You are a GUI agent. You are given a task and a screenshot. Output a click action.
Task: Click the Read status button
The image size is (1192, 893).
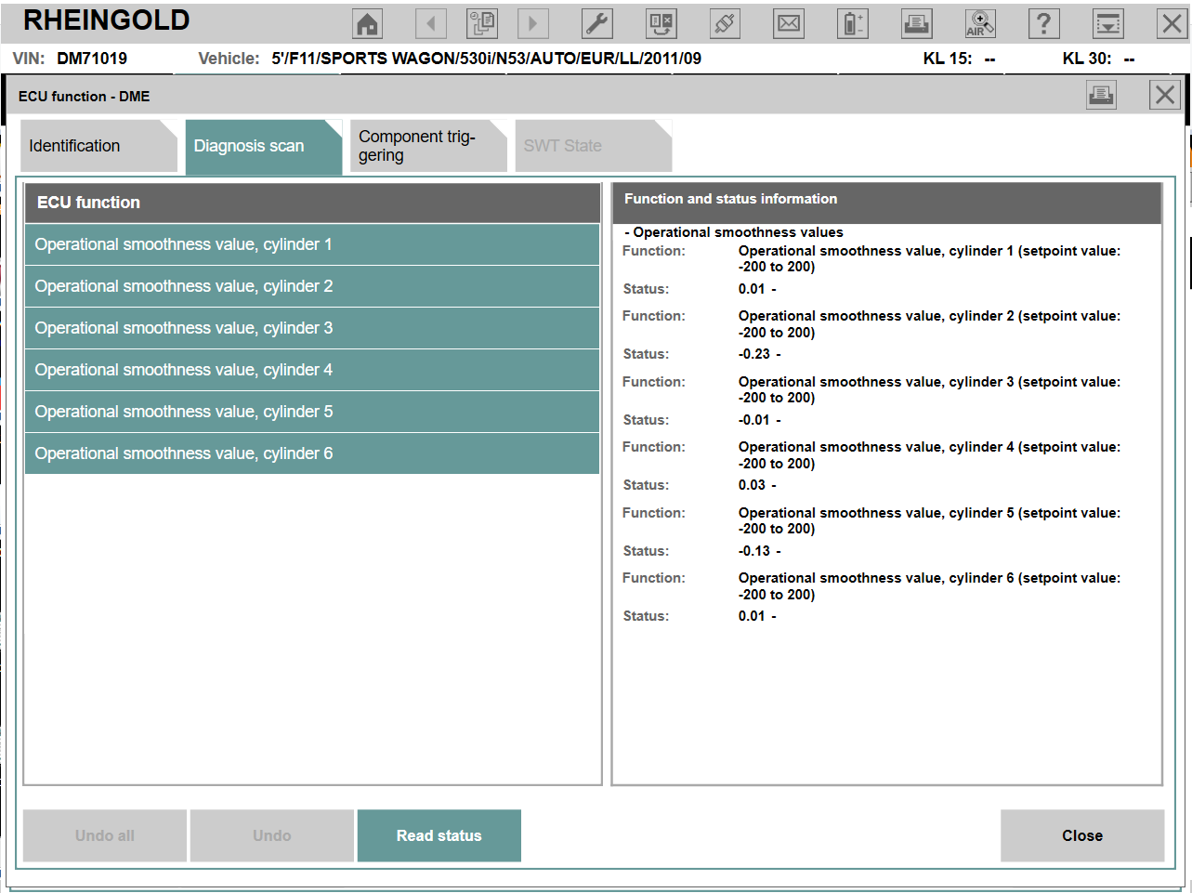[439, 835]
